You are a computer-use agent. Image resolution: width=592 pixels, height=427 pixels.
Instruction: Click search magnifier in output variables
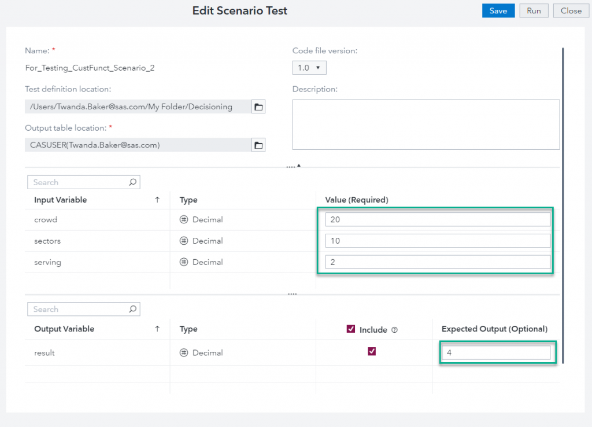[x=132, y=310]
